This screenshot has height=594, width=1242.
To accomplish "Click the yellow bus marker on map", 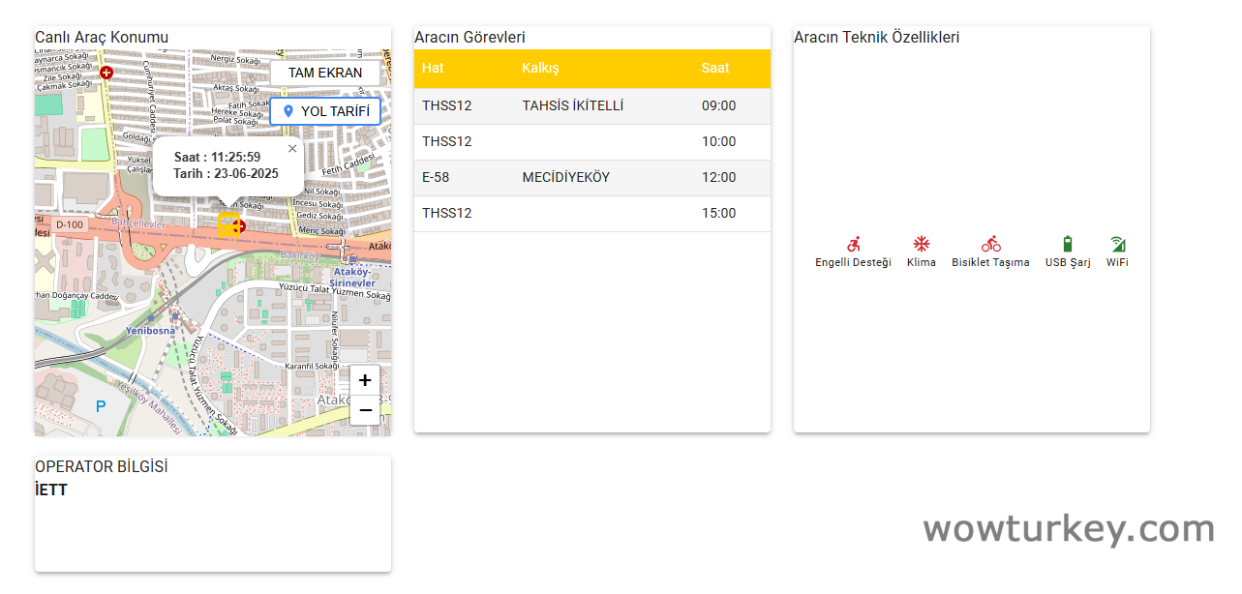I will pyautogui.click(x=228, y=225).
